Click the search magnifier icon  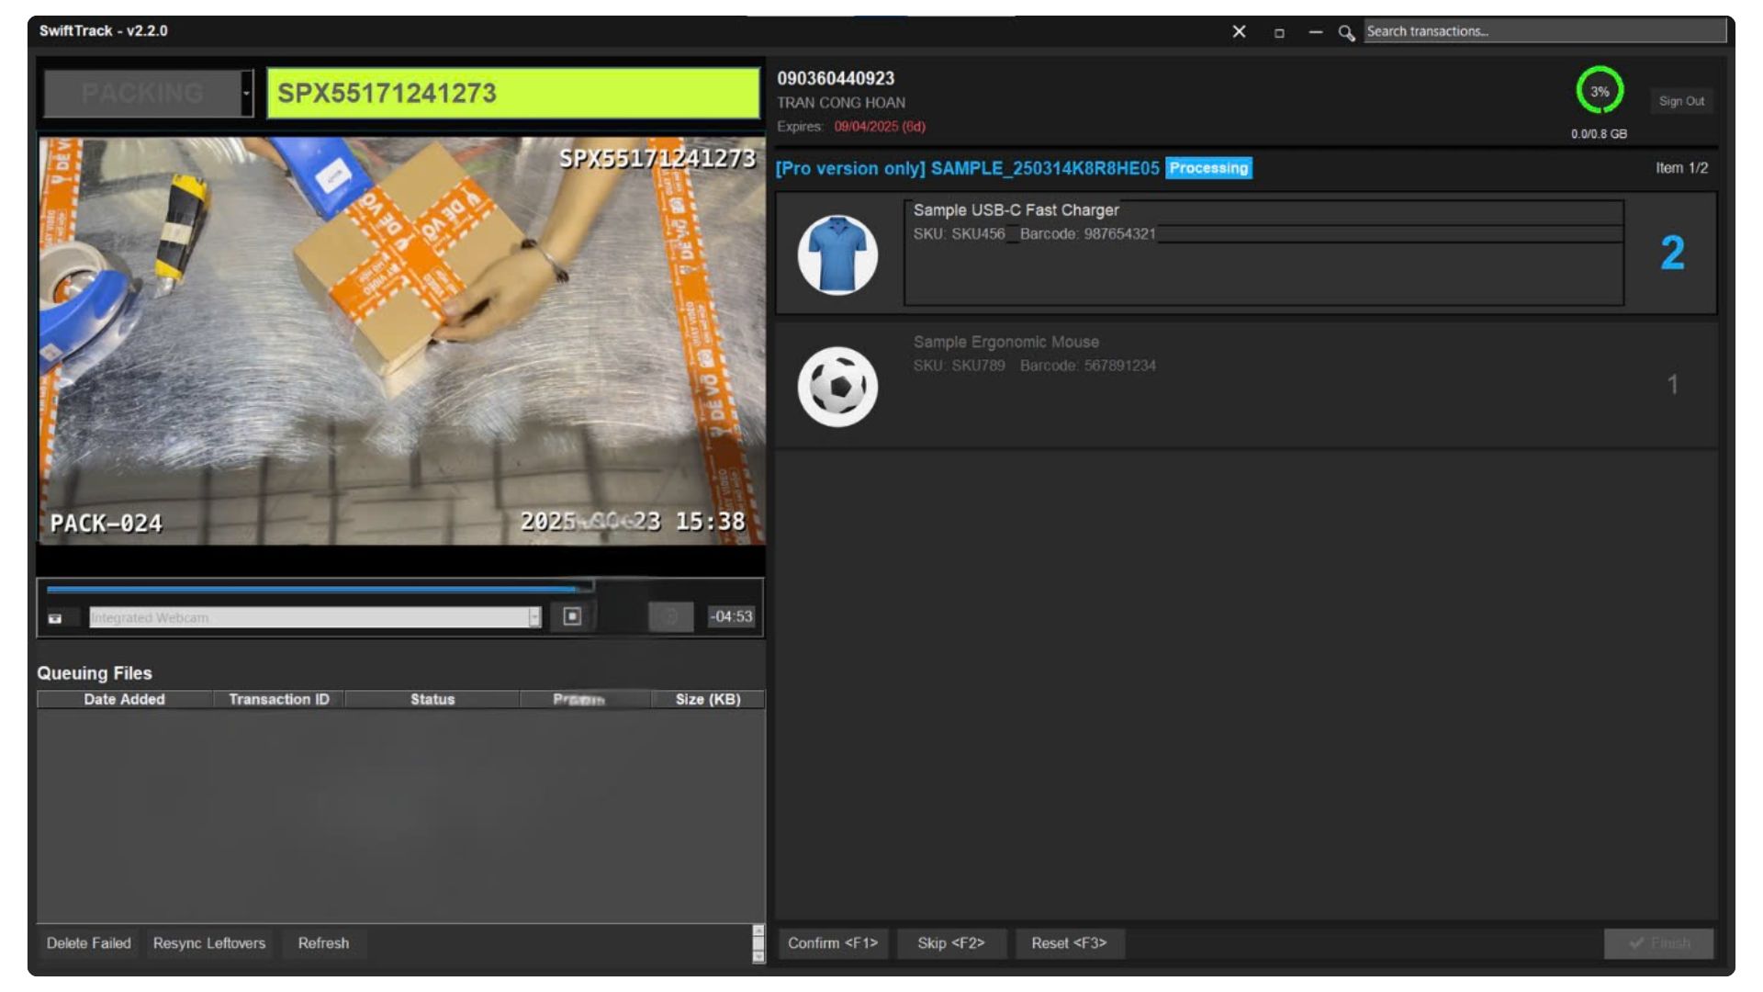click(1346, 32)
